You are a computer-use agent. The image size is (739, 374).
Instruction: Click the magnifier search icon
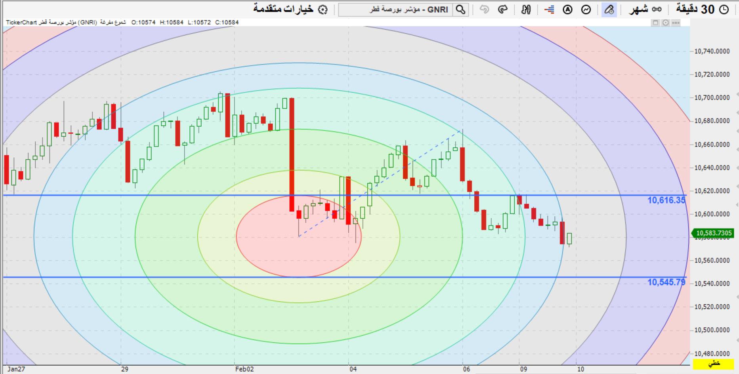pyautogui.click(x=460, y=10)
